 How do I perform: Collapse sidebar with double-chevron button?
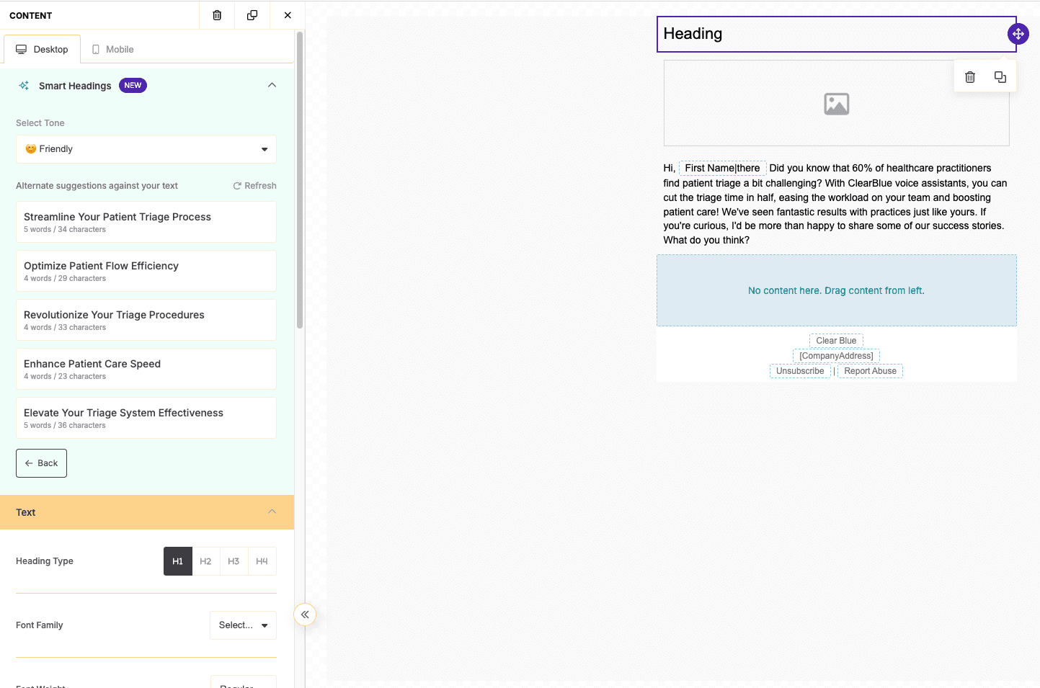[x=305, y=615]
